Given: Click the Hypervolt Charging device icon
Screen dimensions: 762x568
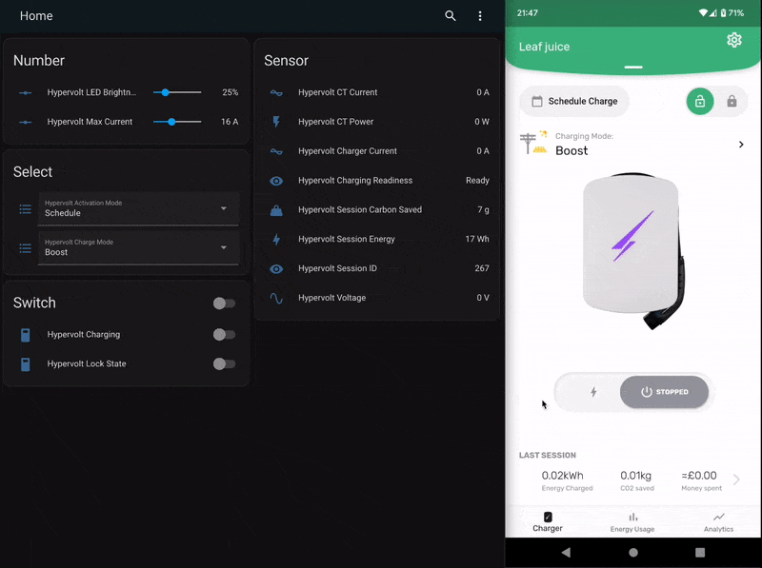Looking at the screenshot, I should 26,335.
